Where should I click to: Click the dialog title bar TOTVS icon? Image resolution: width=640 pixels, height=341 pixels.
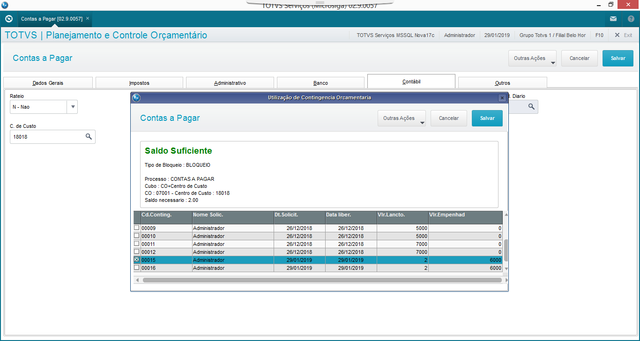pyautogui.click(x=136, y=98)
